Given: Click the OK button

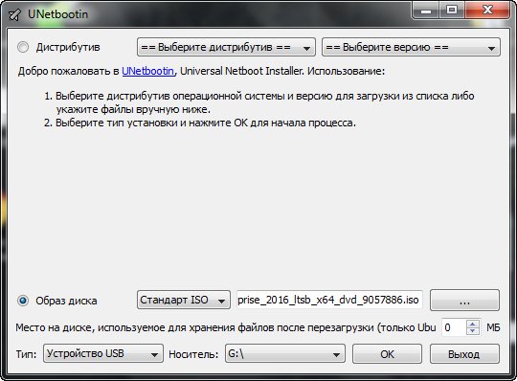Looking at the screenshot, I should 387,354.
